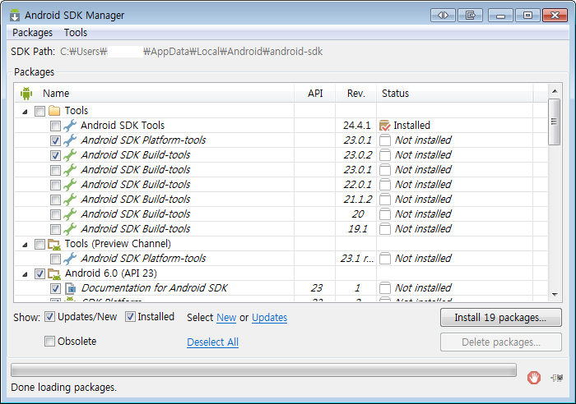576x404 pixels.
Task: Click the red stop hand icon
Action: click(x=534, y=377)
